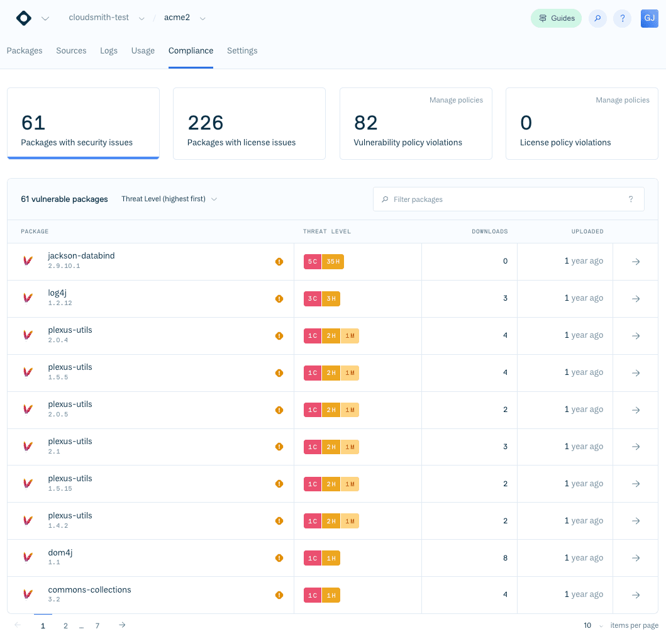Switch to Logs tab

click(x=109, y=50)
